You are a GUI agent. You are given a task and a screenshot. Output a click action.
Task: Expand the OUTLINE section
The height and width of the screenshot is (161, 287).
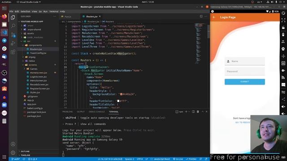click(25, 151)
